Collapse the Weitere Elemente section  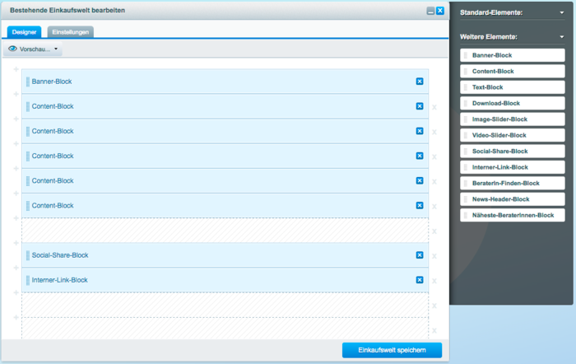click(x=562, y=37)
